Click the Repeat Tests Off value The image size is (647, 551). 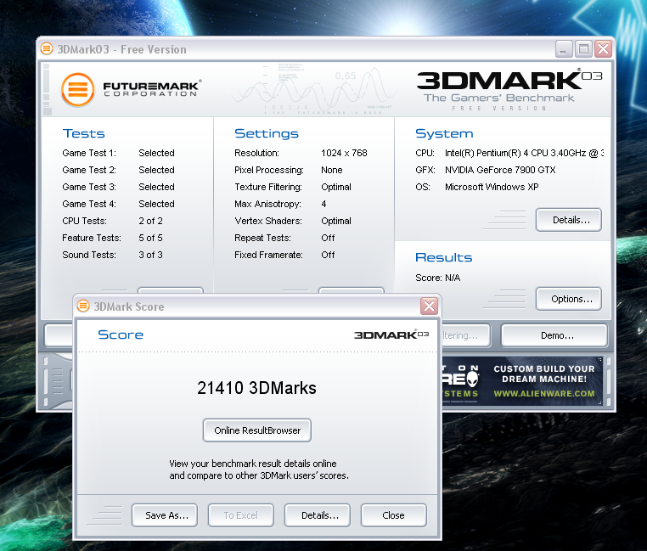[328, 238]
